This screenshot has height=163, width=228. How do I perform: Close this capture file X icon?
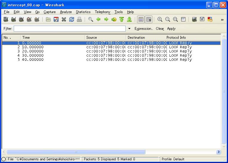64,19
